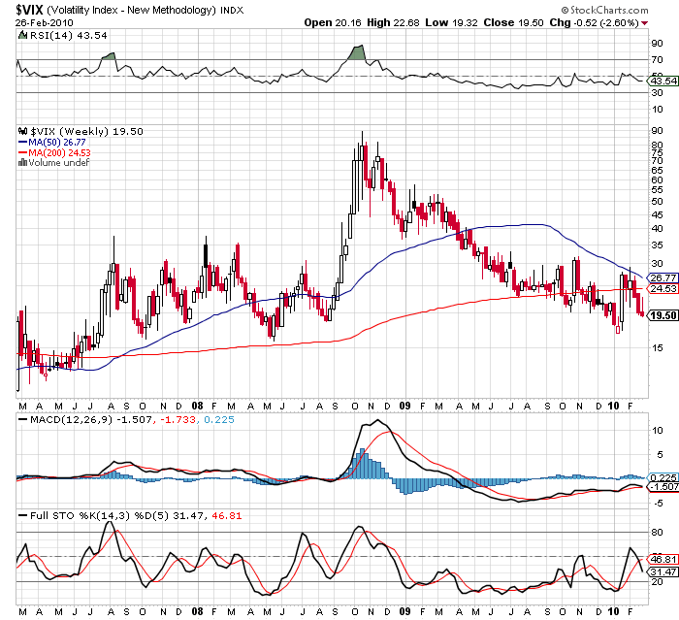Viewport: 679px width, 620px height.
Task: Click the 43.54 RSI value tag
Action: point(663,82)
